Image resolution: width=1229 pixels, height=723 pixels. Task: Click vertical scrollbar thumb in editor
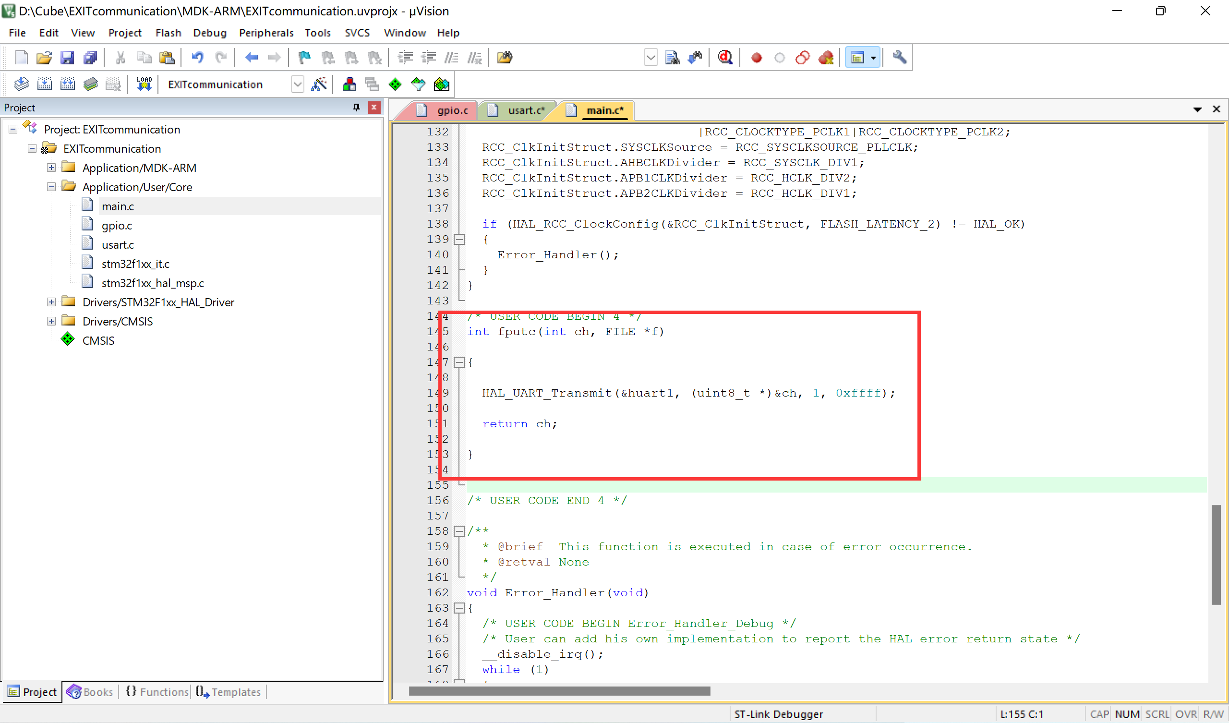1216,554
